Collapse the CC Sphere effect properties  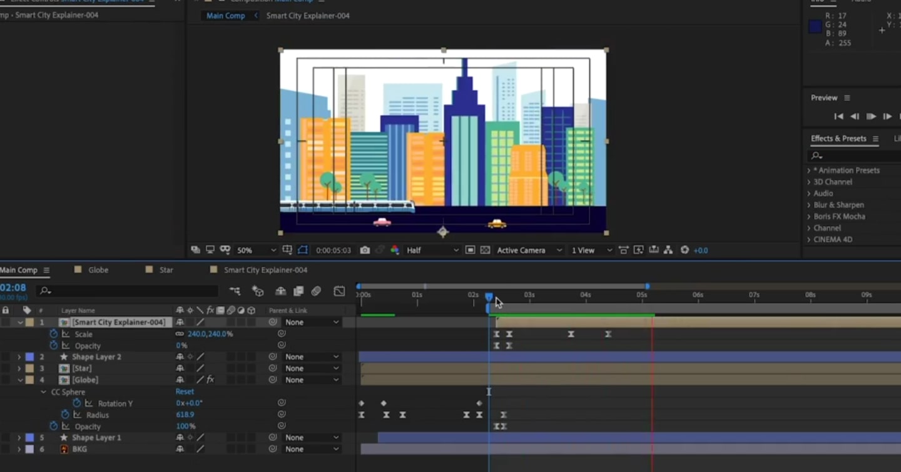(43, 392)
